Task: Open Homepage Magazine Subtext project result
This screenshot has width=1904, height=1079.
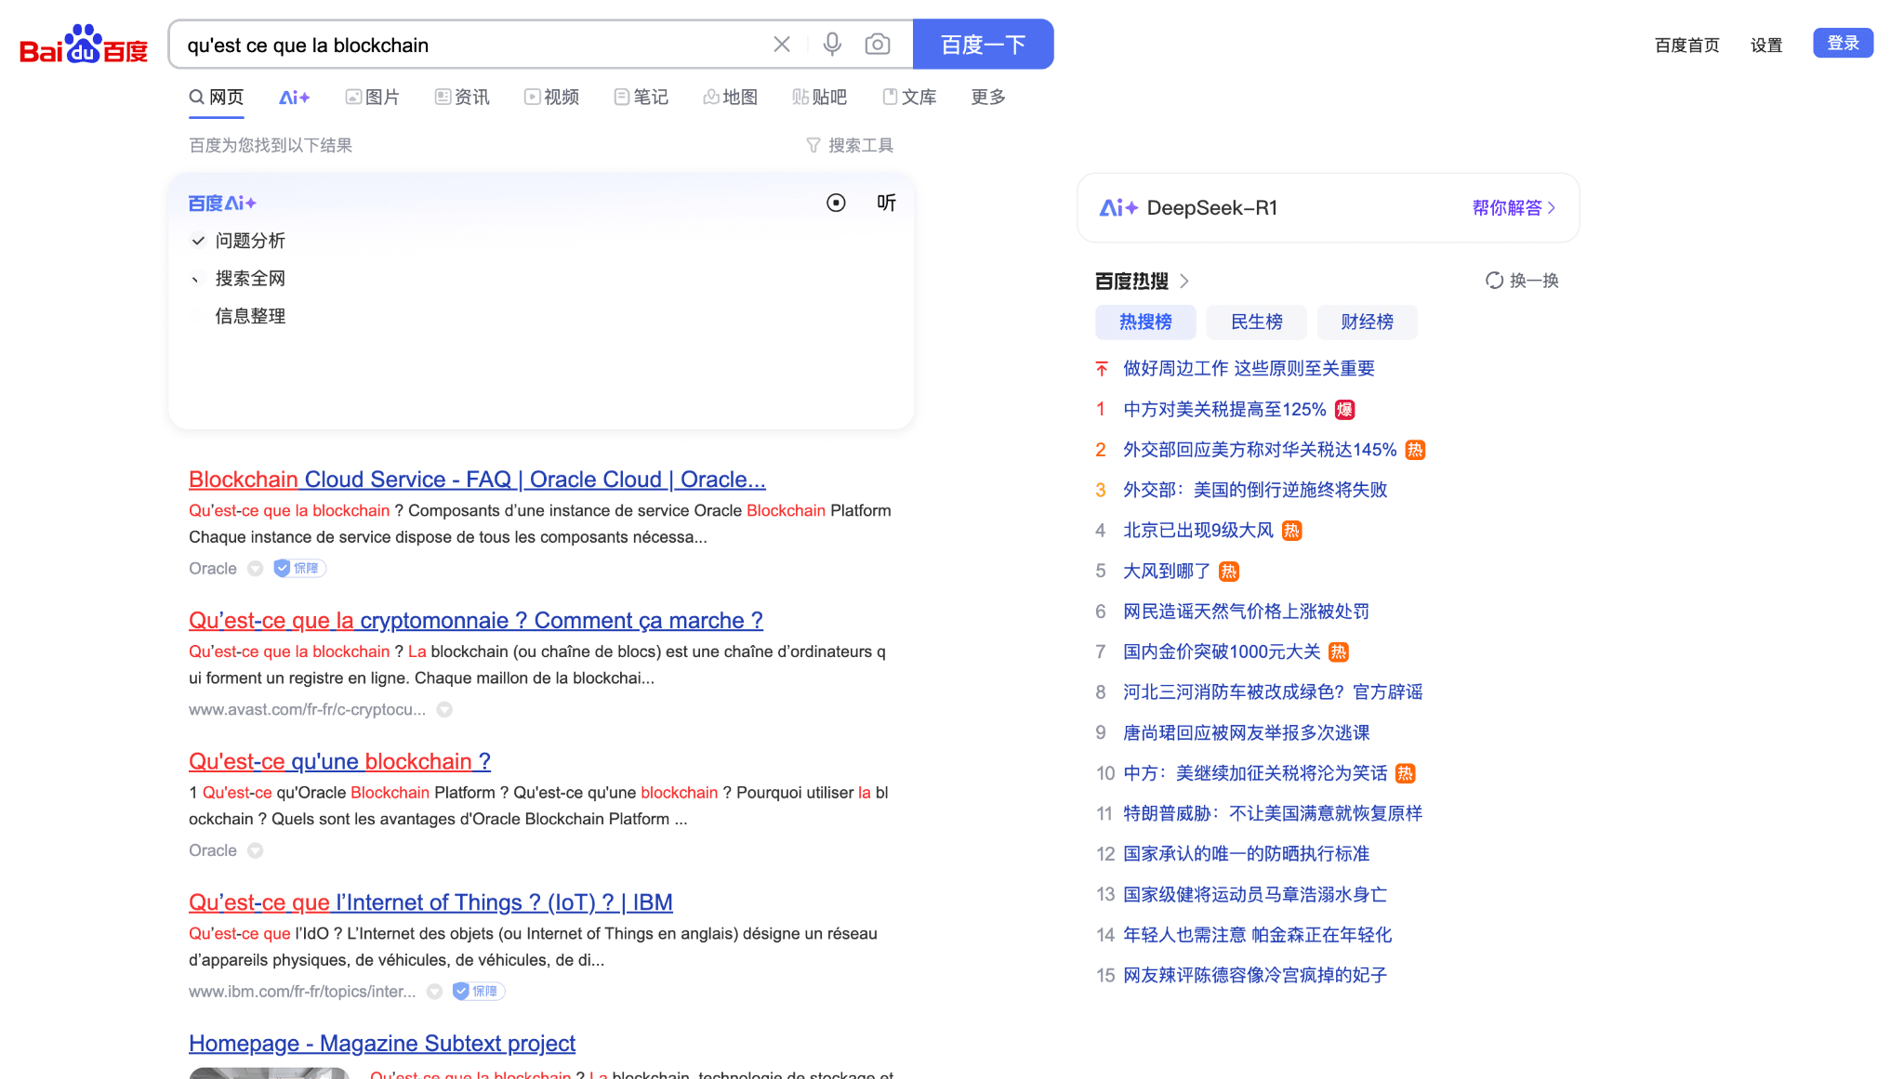Action: point(382,1044)
